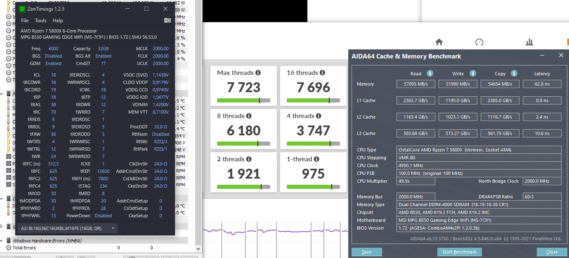
Task: Open the bar chart results icon in the benchmark window
Action: 529,42
